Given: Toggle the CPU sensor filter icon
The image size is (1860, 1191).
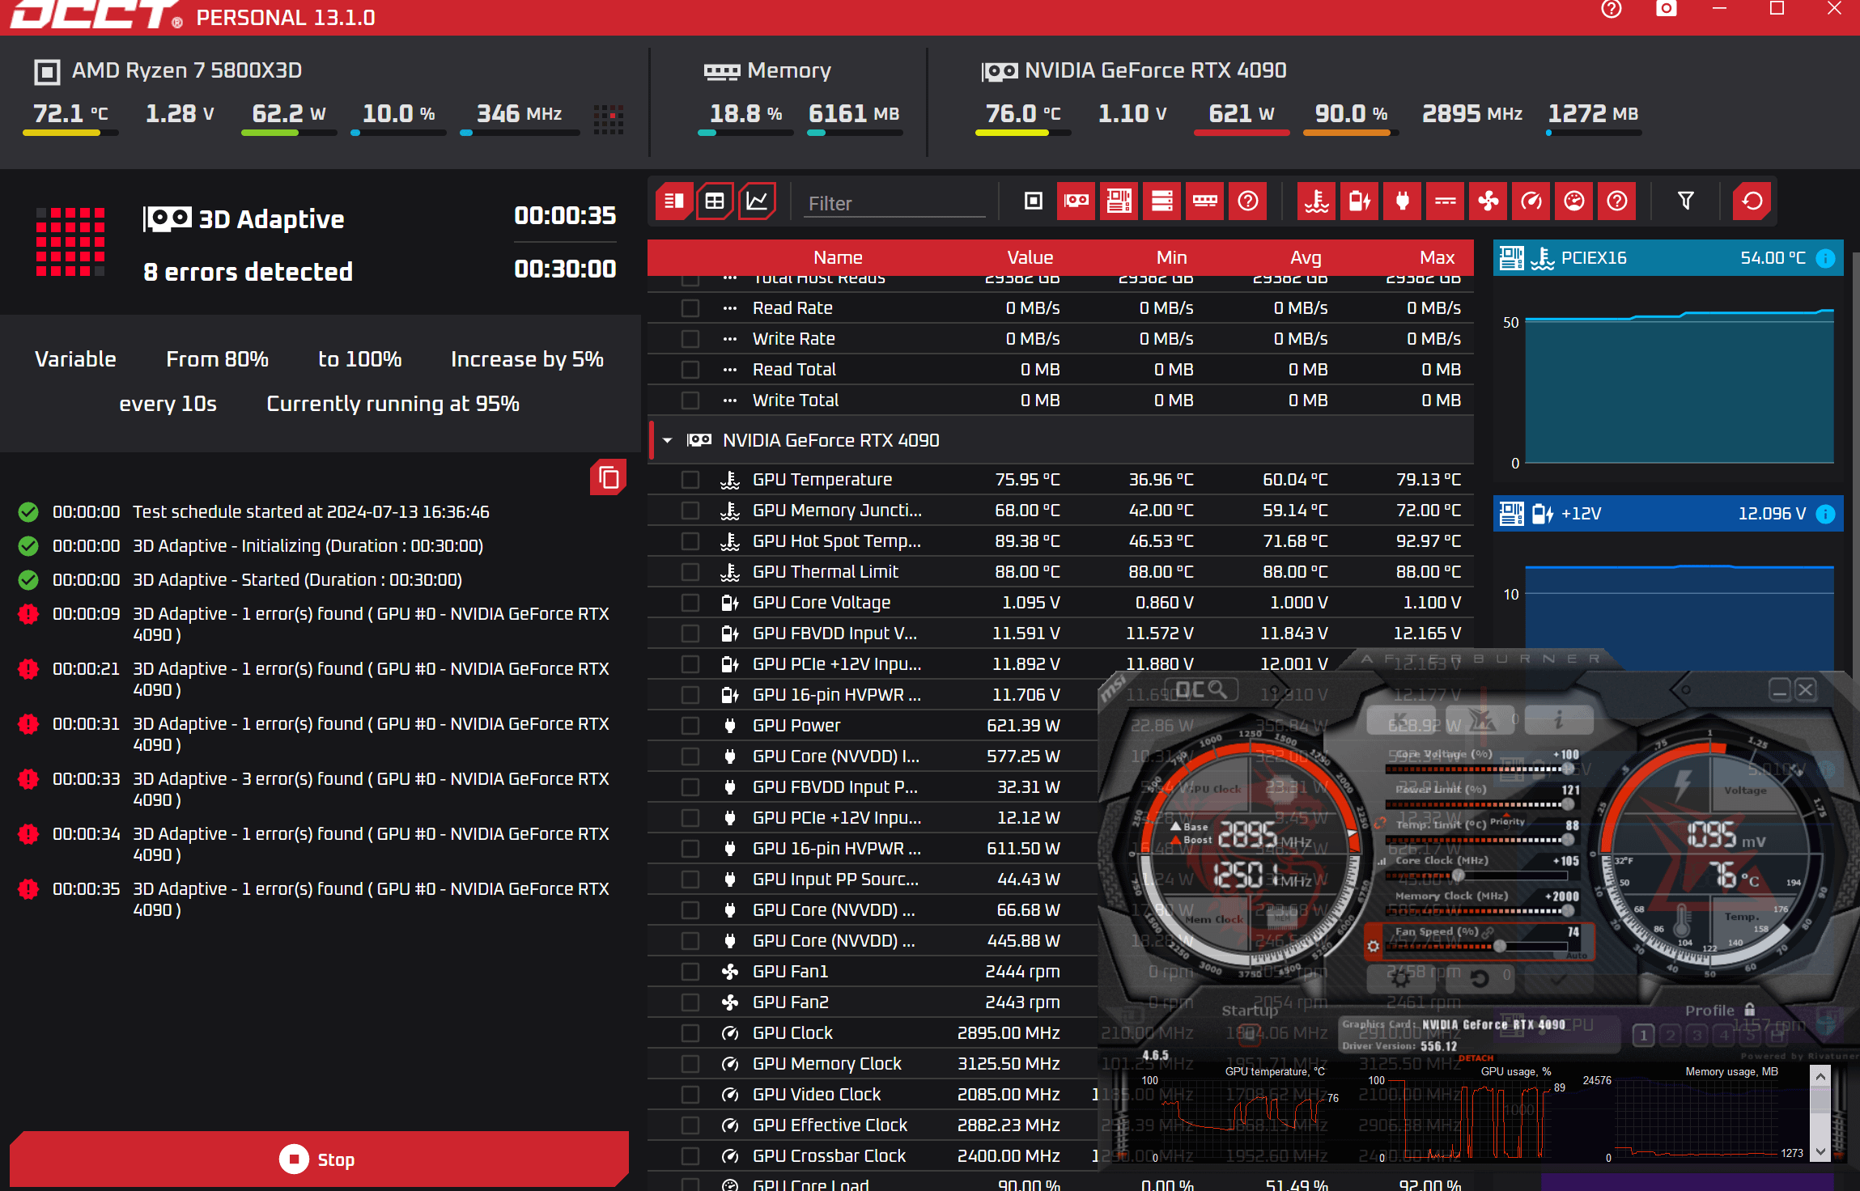Looking at the screenshot, I should pyautogui.click(x=1034, y=201).
